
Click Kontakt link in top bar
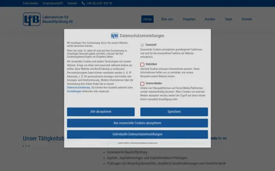tap(72, 3)
